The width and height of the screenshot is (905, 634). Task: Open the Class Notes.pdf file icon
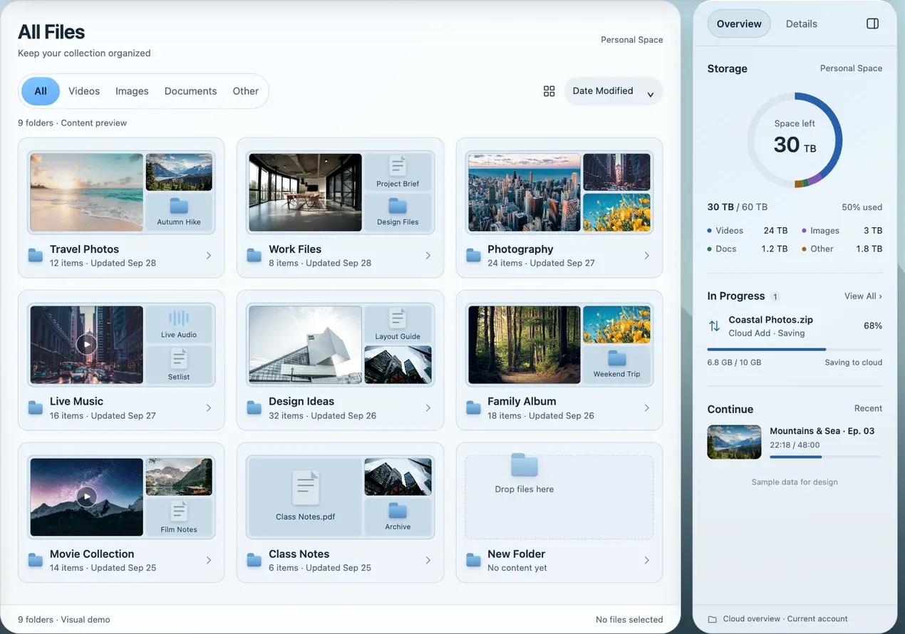(306, 489)
